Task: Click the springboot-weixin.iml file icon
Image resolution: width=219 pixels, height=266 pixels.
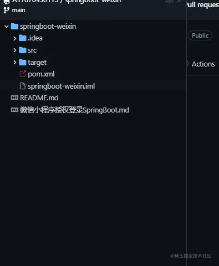Action: coord(23,86)
